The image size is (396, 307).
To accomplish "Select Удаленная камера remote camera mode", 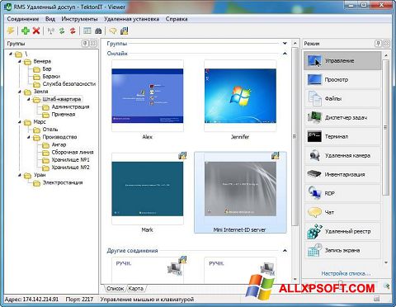I will (x=342, y=155).
